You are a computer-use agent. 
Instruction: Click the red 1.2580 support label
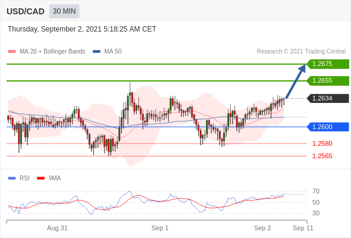322,143
